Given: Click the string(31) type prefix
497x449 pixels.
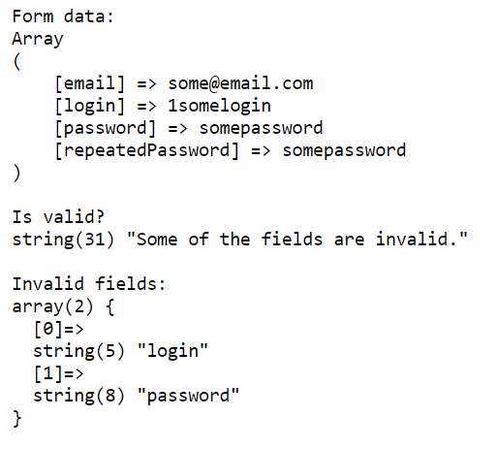Looking at the screenshot, I should 63,240.
